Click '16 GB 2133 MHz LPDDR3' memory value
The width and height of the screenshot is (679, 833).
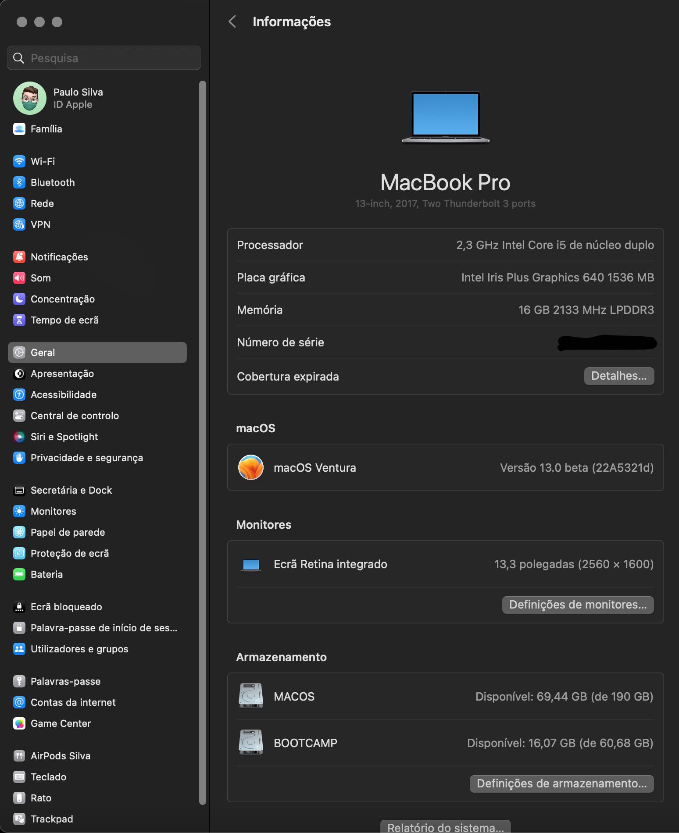pyautogui.click(x=586, y=310)
